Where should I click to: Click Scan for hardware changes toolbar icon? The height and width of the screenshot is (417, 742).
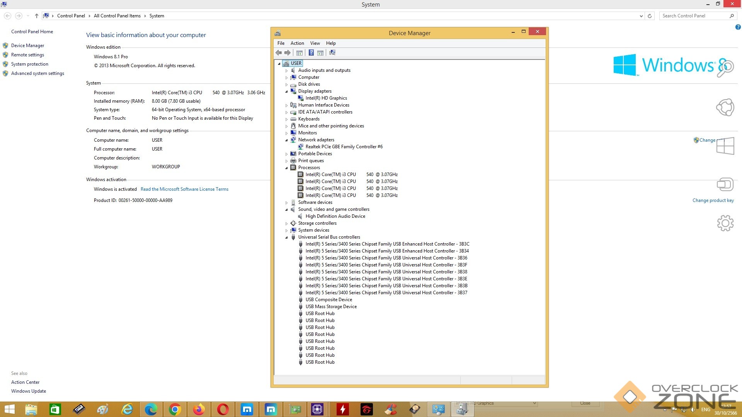pos(332,53)
